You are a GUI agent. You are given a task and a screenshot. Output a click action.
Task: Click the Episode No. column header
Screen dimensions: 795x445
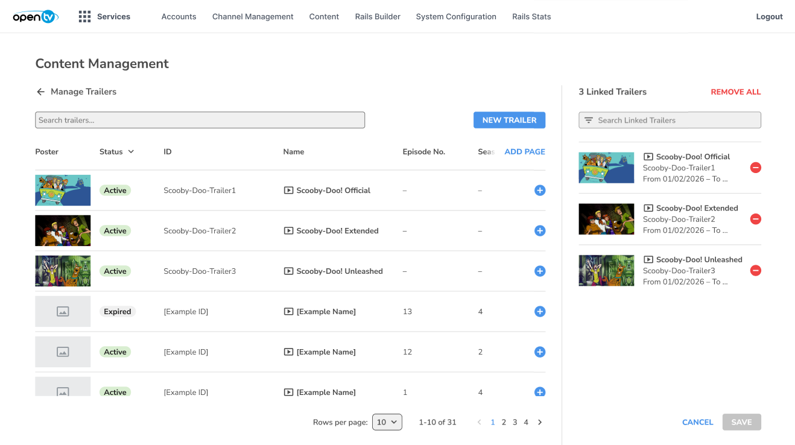tap(424, 152)
